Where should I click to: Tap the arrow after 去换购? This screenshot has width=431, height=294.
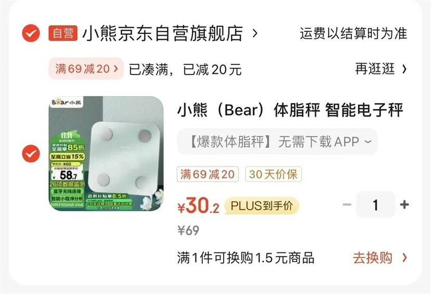coord(404,258)
